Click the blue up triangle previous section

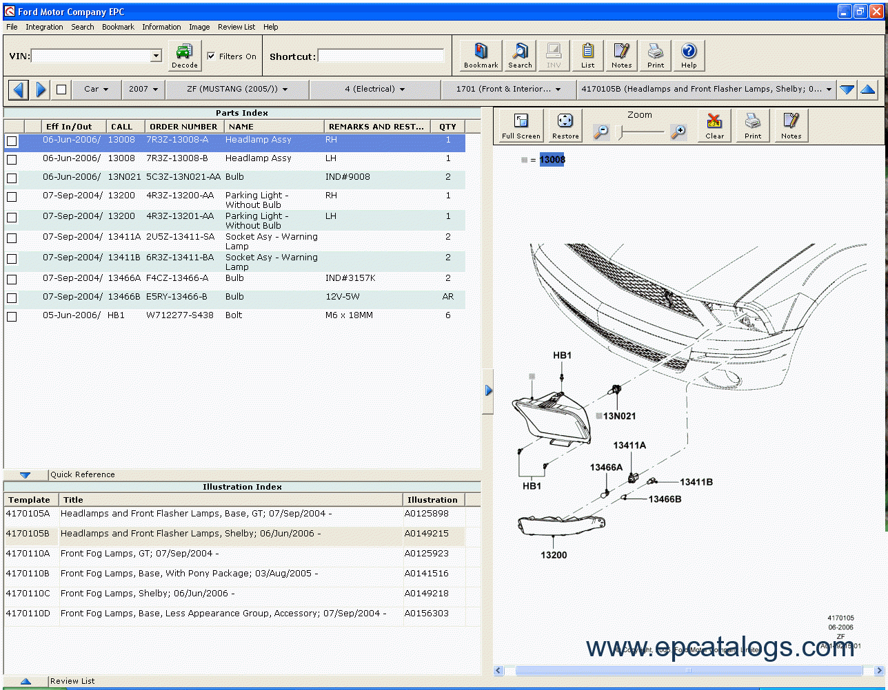868,90
